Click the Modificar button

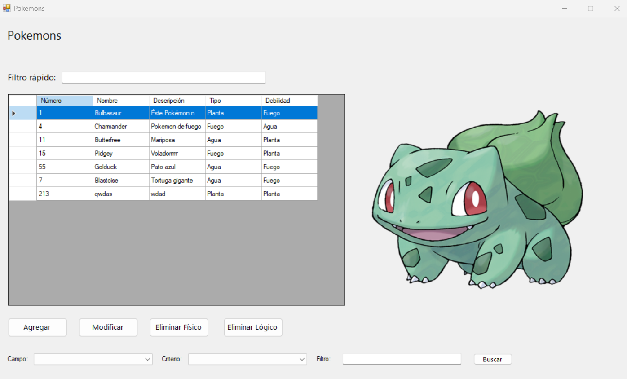(108, 327)
